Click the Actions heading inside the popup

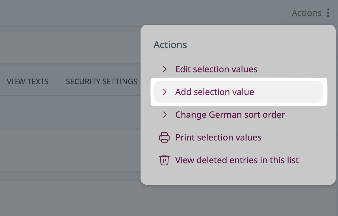pos(170,45)
